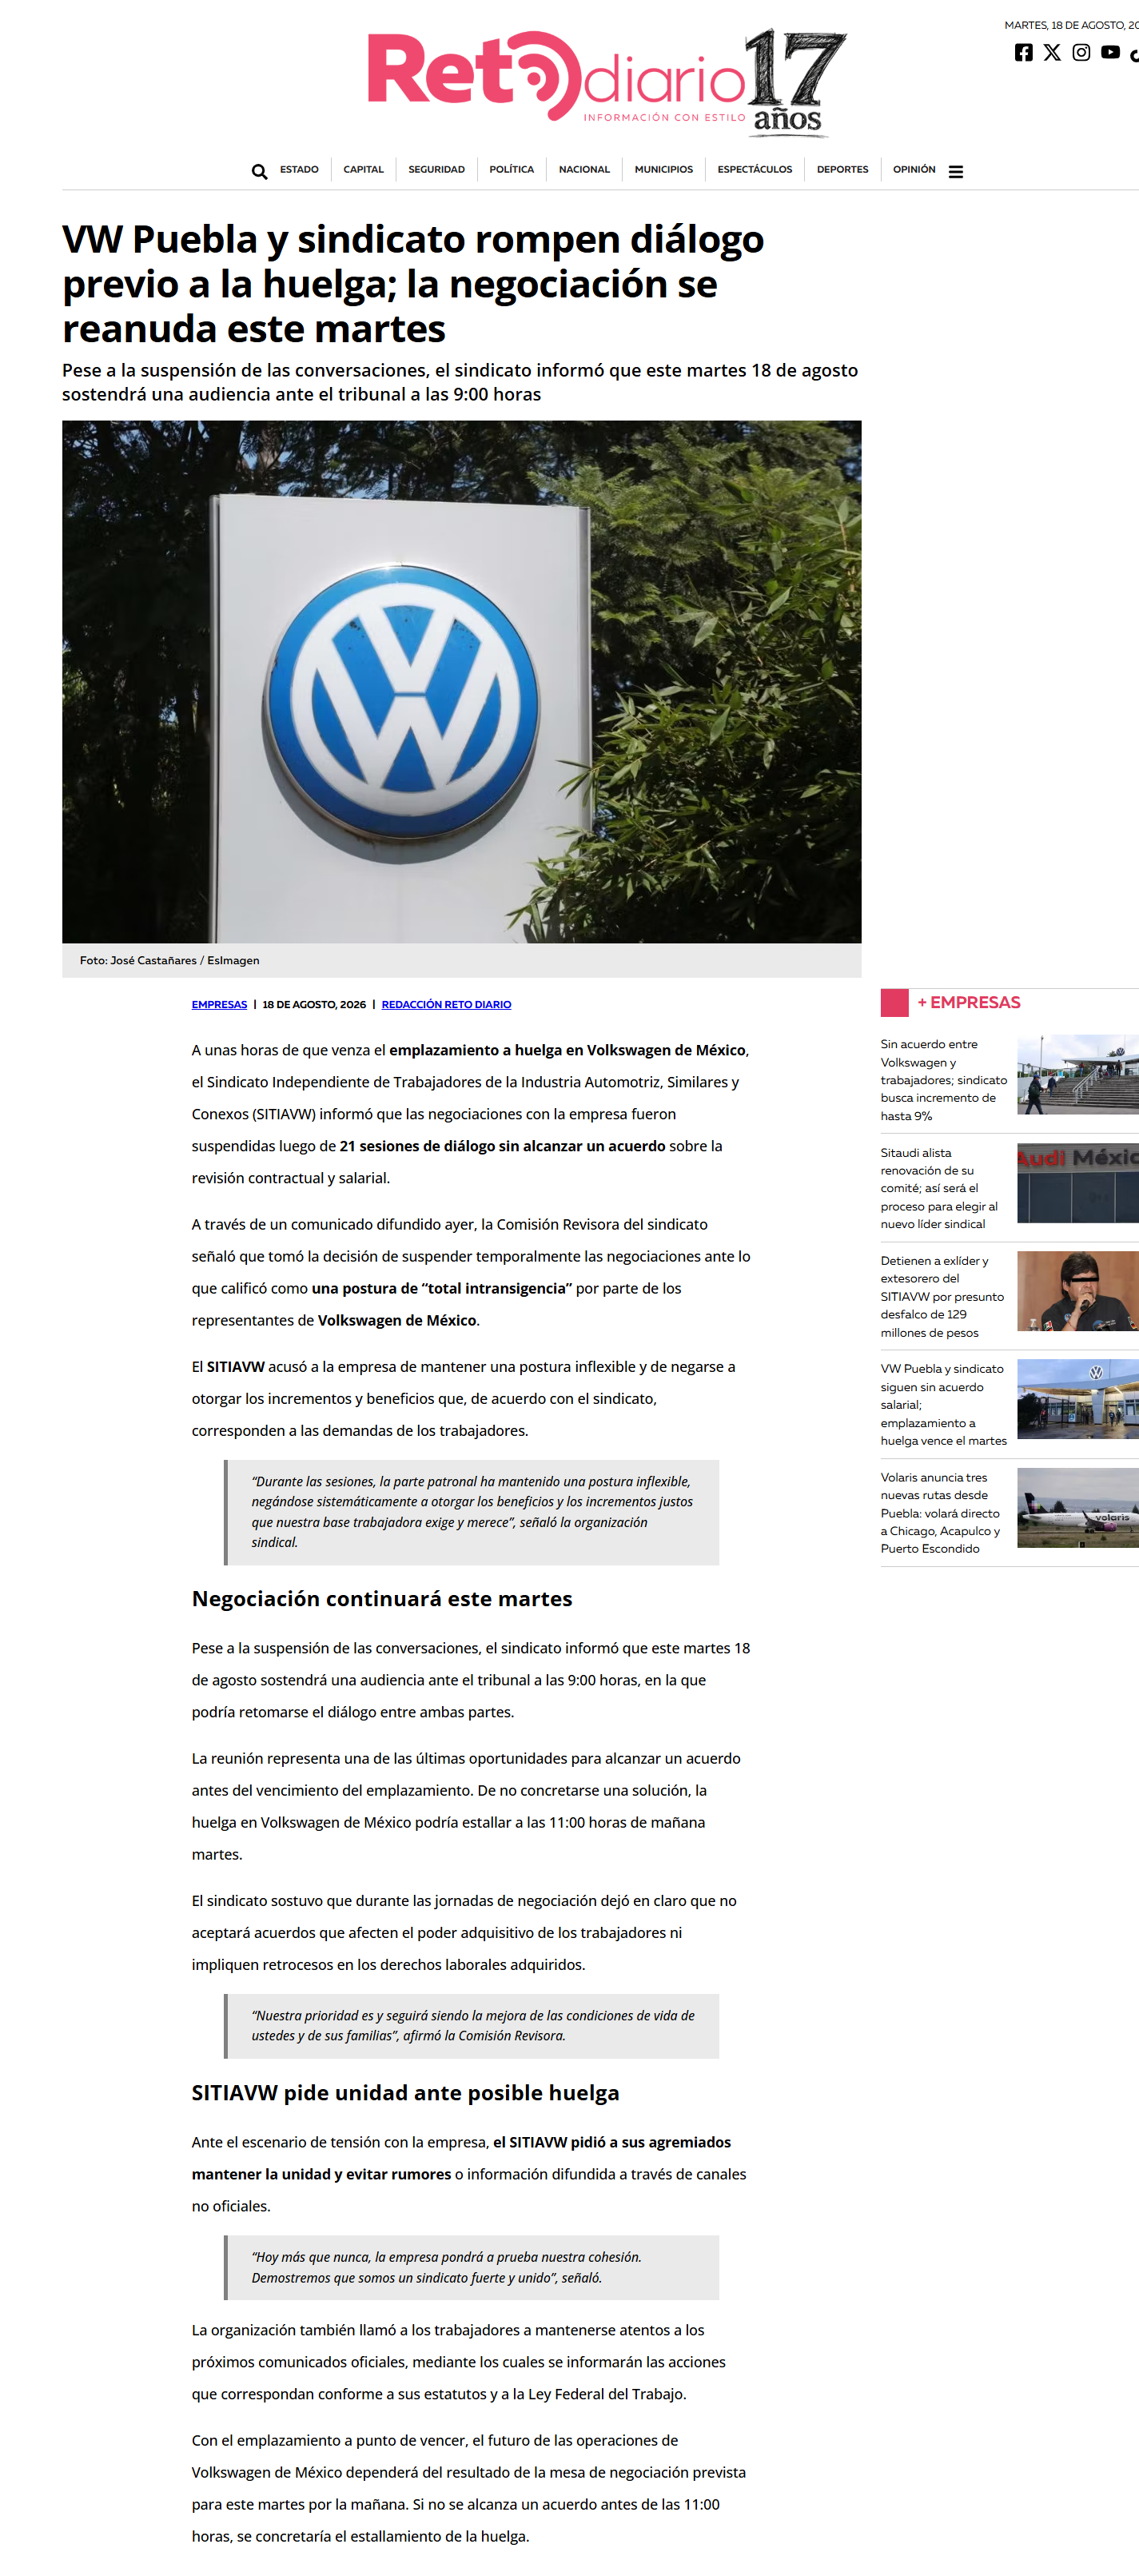Click the '18 DE AGOSTO, 2026' publication date
The image size is (1139, 2576).
(314, 1004)
